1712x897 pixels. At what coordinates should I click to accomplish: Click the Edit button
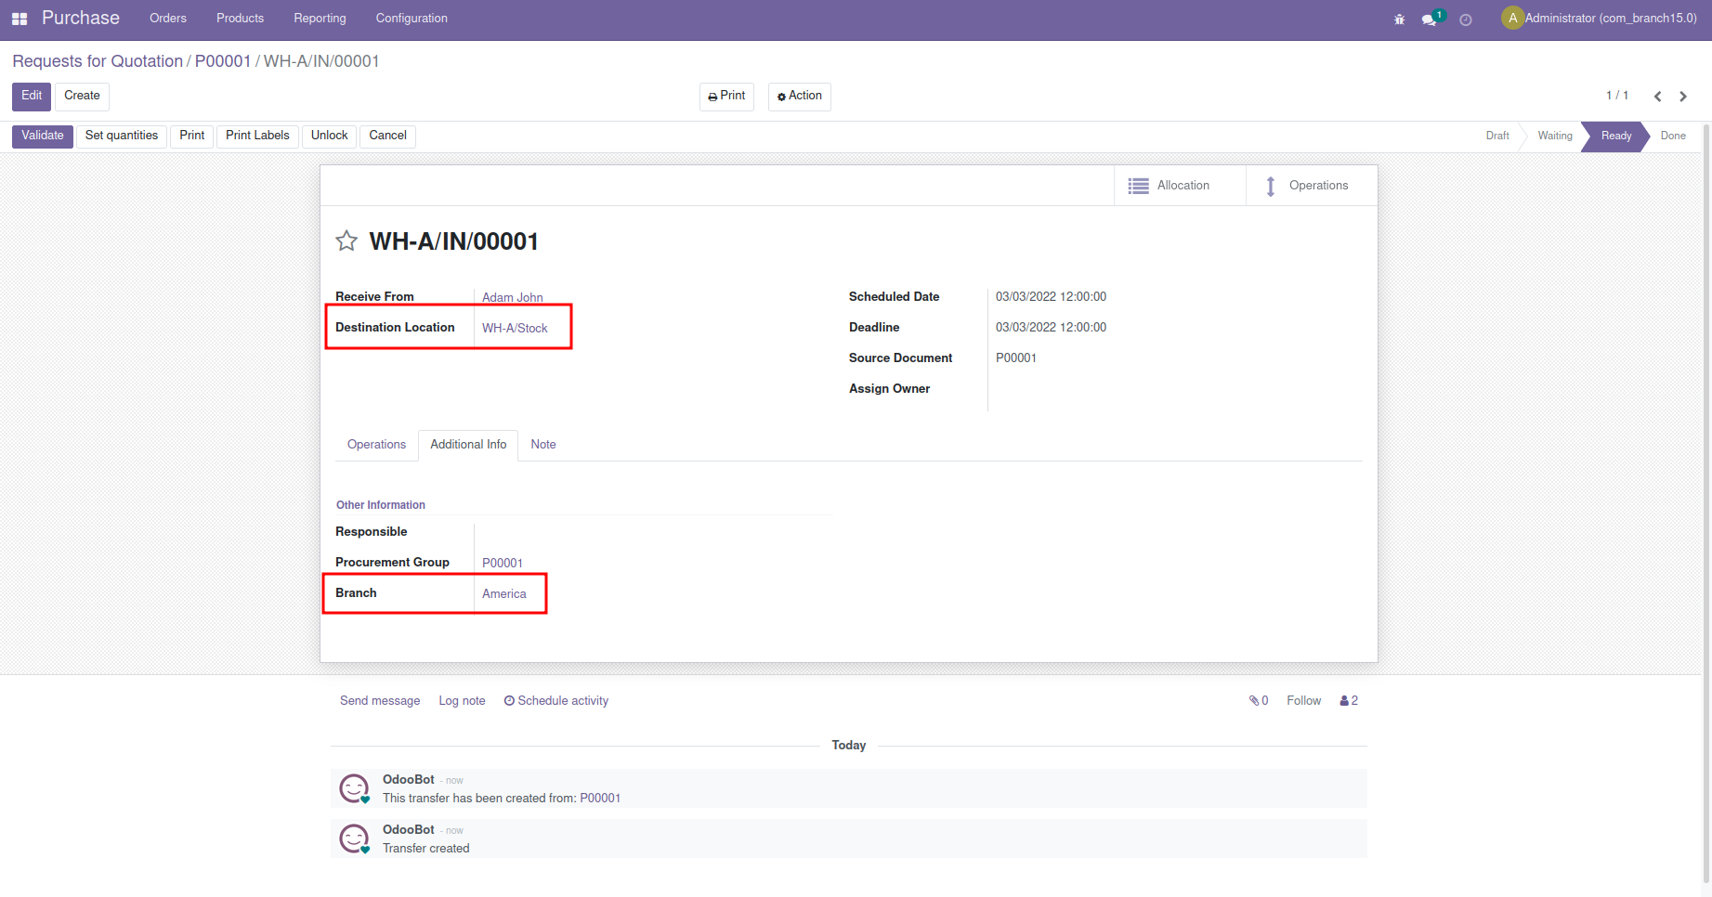tap(32, 97)
